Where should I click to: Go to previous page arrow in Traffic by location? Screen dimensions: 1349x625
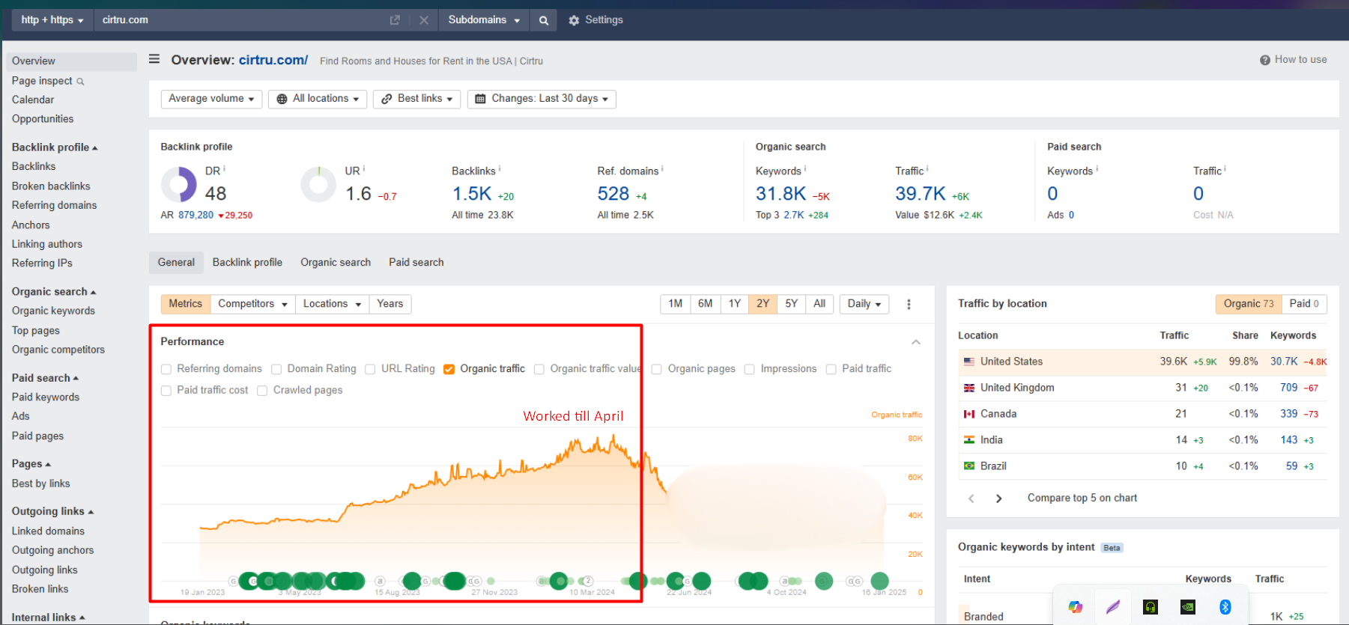[971, 499]
